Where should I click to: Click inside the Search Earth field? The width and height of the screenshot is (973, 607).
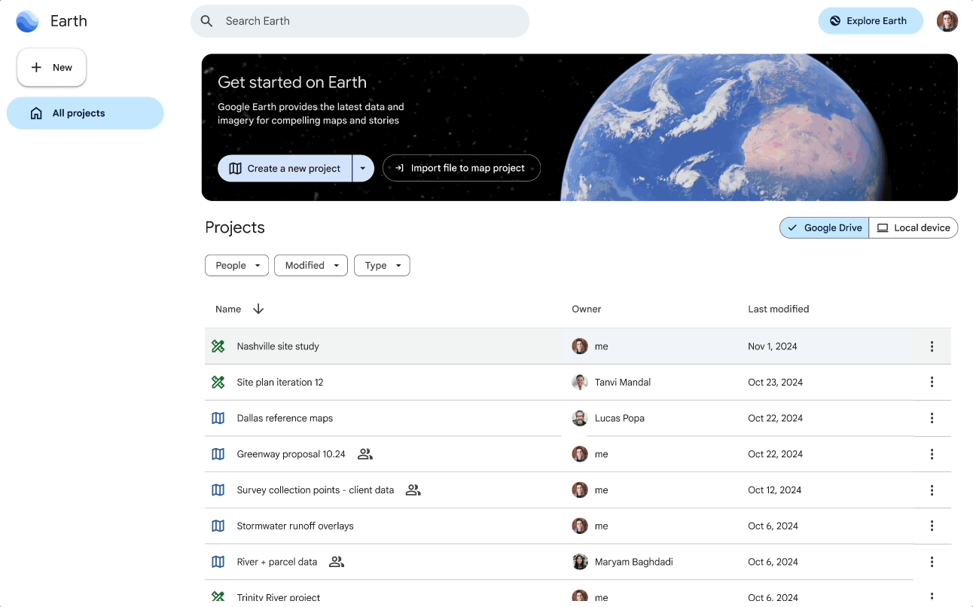(360, 21)
